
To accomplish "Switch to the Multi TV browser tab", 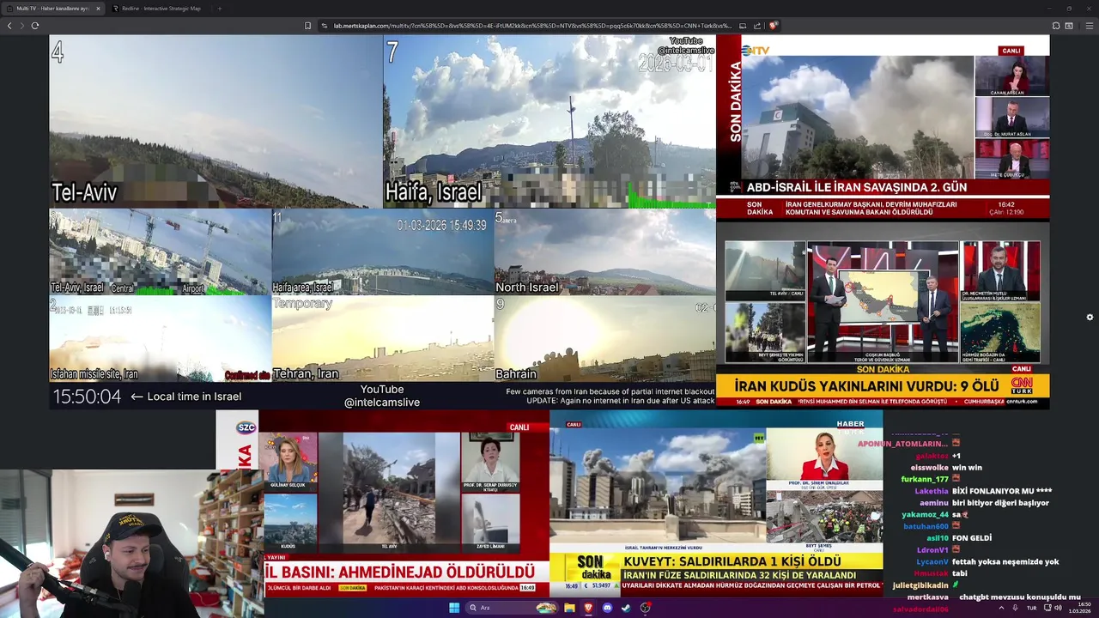I will pos(53,9).
